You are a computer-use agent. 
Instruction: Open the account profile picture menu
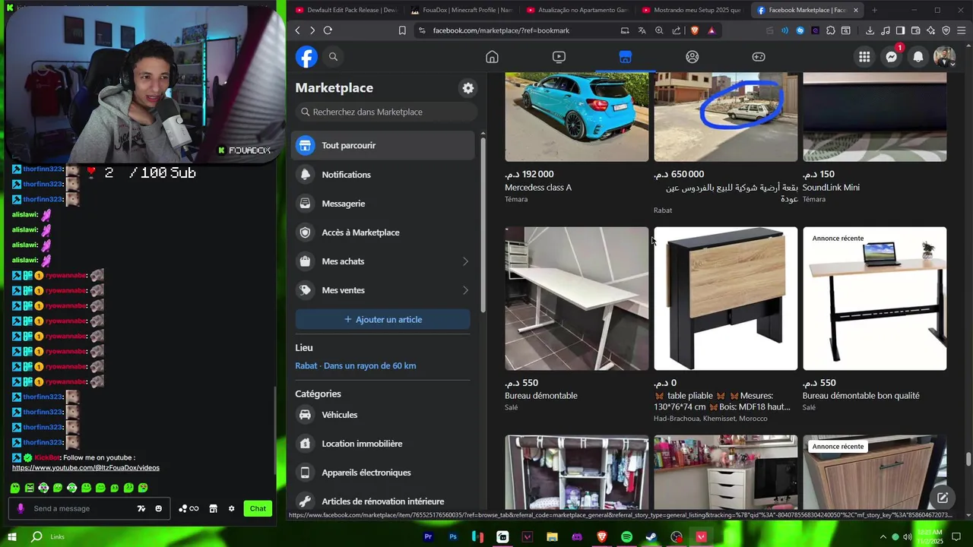[x=945, y=57]
